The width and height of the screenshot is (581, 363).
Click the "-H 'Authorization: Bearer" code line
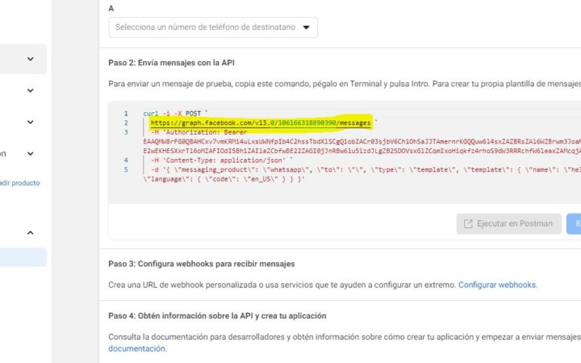199,132
